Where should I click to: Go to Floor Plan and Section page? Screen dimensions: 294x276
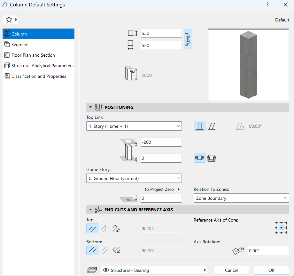pyautogui.click(x=38, y=55)
